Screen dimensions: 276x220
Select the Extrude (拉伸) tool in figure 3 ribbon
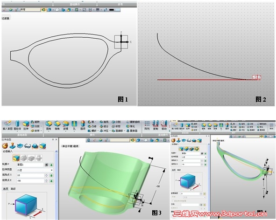tap(26, 125)
